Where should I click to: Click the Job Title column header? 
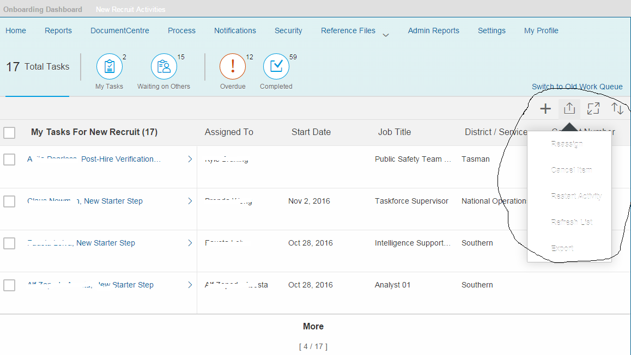(x=395, y=132)
